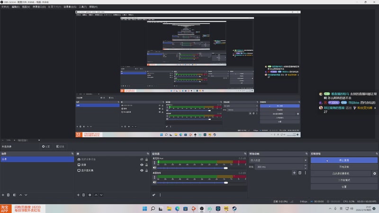Hide the image source with eye icon

[x=142, y=165]
